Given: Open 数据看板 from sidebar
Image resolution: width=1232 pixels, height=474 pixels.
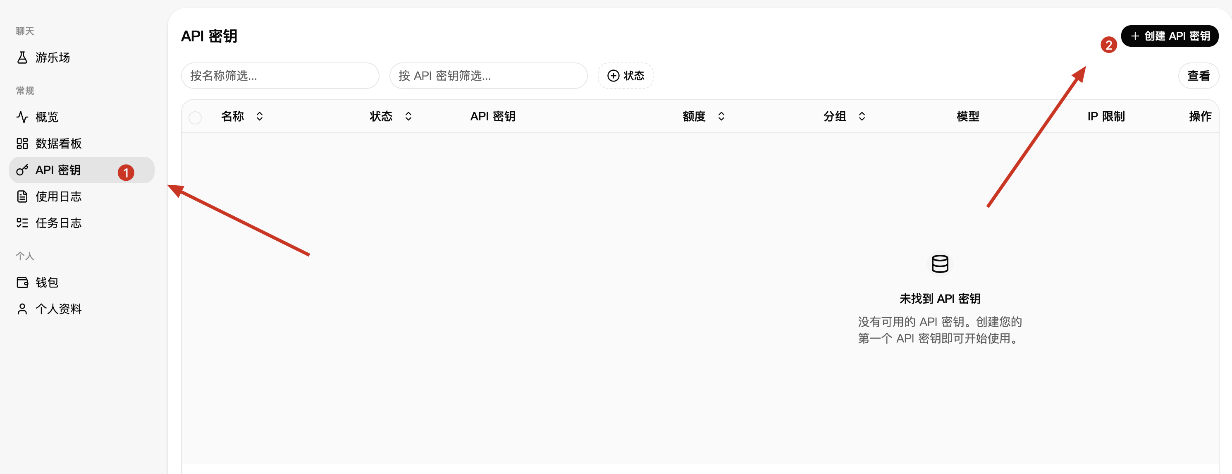Looking at the screenshot, I should [82, 144].
